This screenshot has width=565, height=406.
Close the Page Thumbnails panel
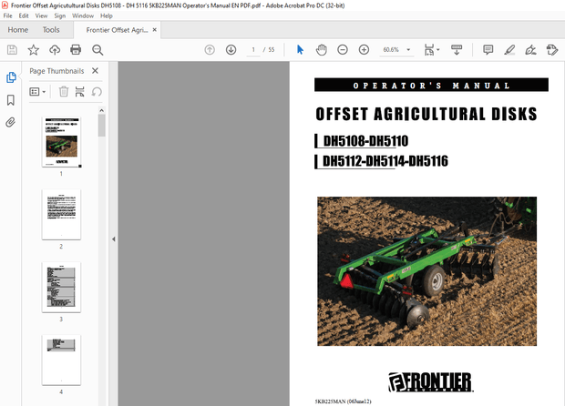click(95, 70)
